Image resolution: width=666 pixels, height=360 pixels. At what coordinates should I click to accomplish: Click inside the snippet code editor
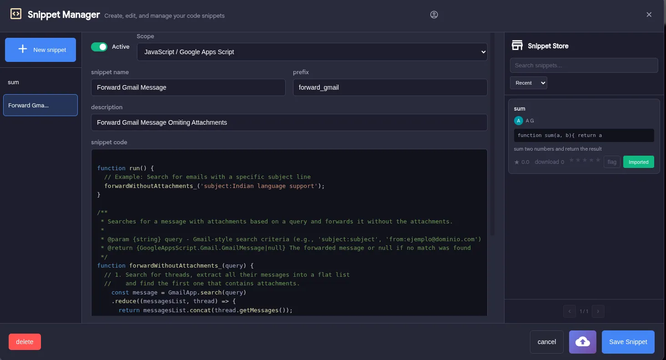(289, 233)
